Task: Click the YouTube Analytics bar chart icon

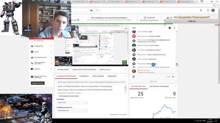Action: coord(32,57)
